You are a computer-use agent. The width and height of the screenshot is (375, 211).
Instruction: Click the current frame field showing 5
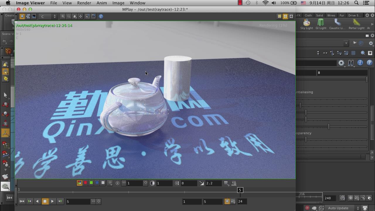78,201
